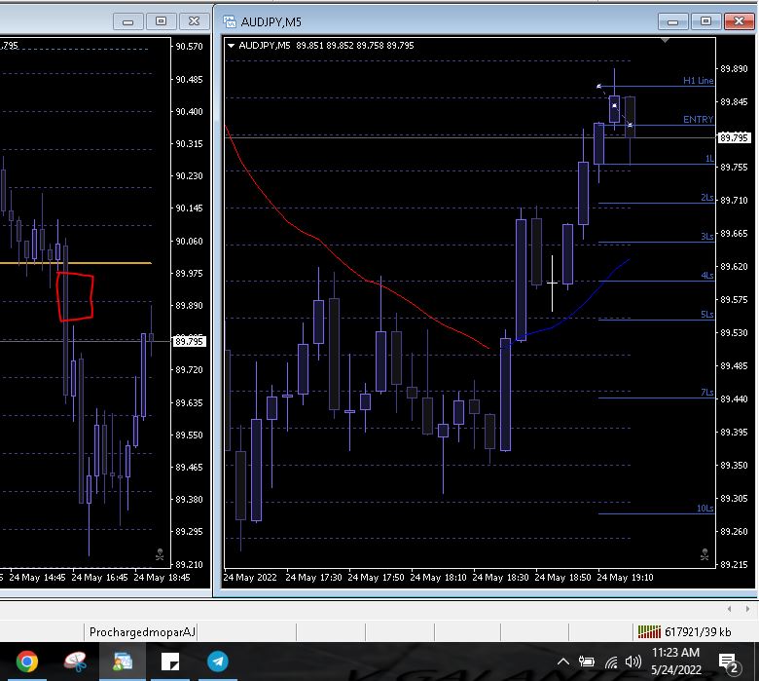Image resolution: width=759 pixels, height=681 pixels.
Task: Click the 90.570 price label on left chart
Action: (x=189, y=46)
